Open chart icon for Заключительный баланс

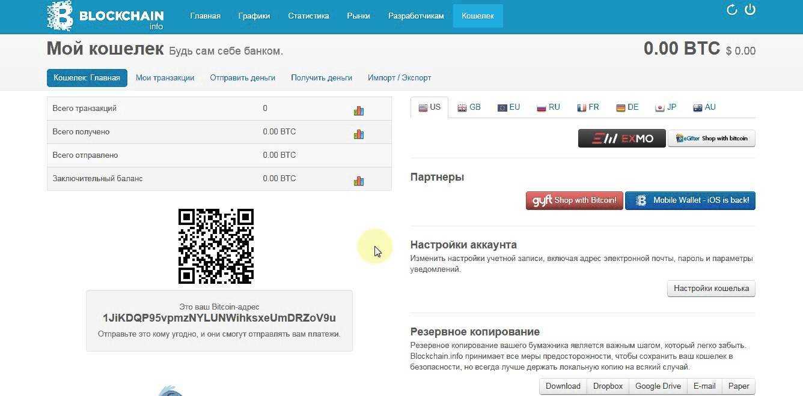(359, 181)
